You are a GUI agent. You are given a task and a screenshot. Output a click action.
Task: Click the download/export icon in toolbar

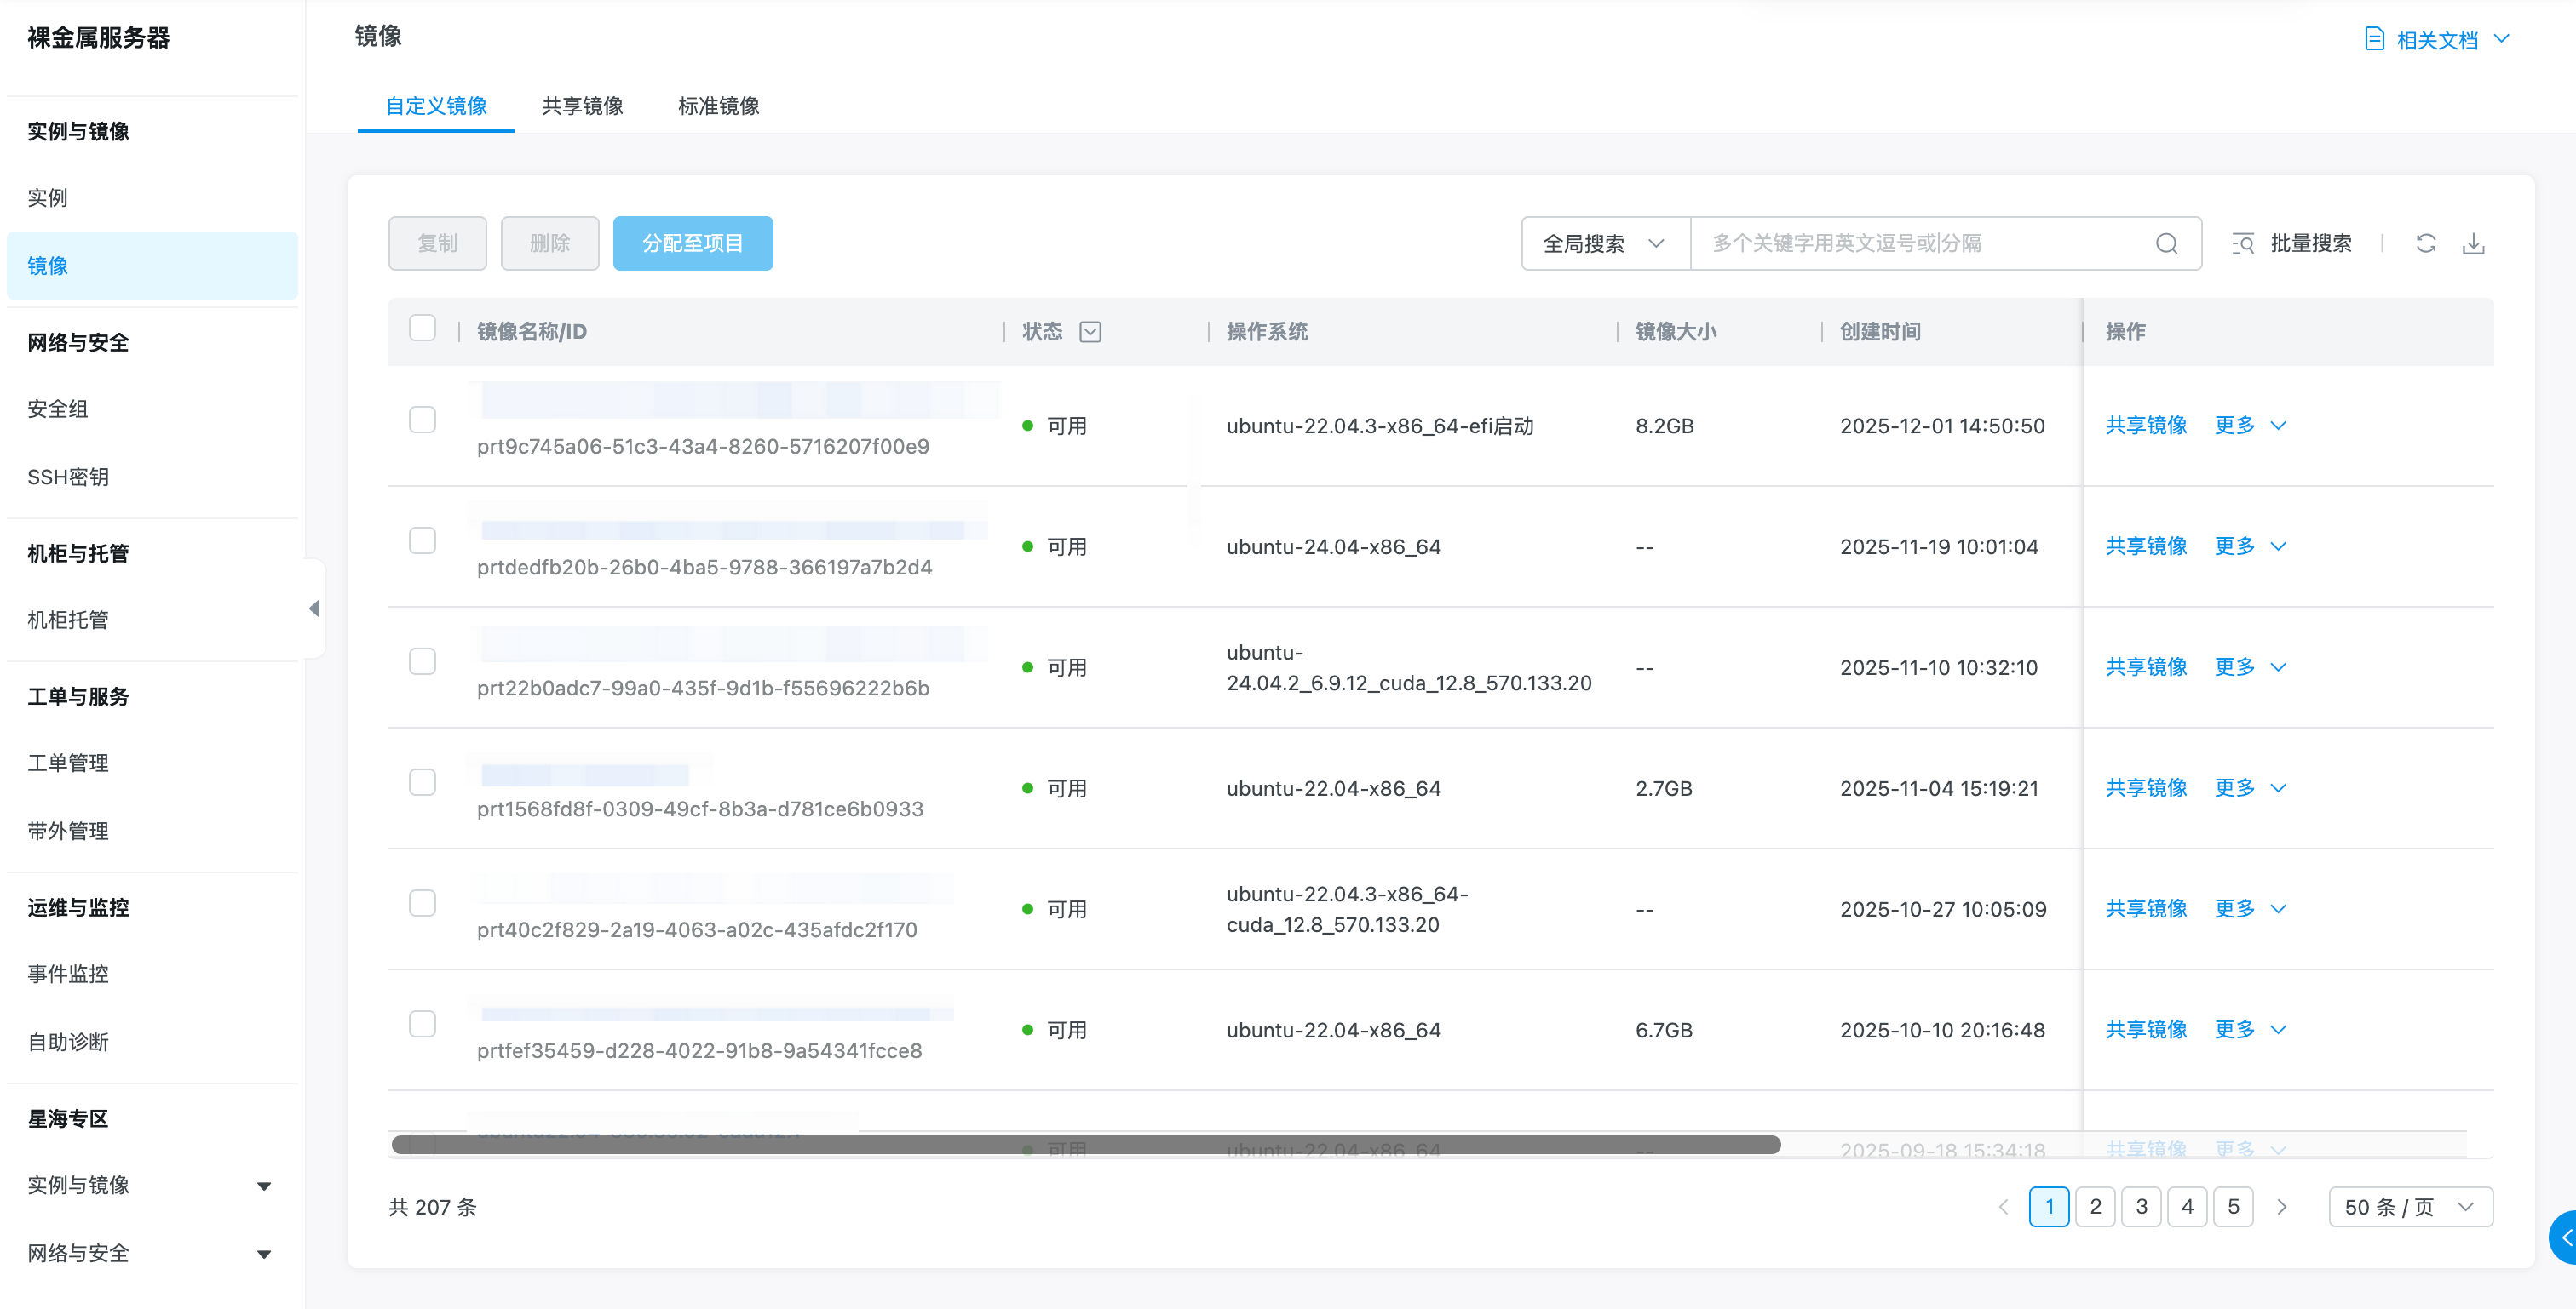pos(2473,243)
